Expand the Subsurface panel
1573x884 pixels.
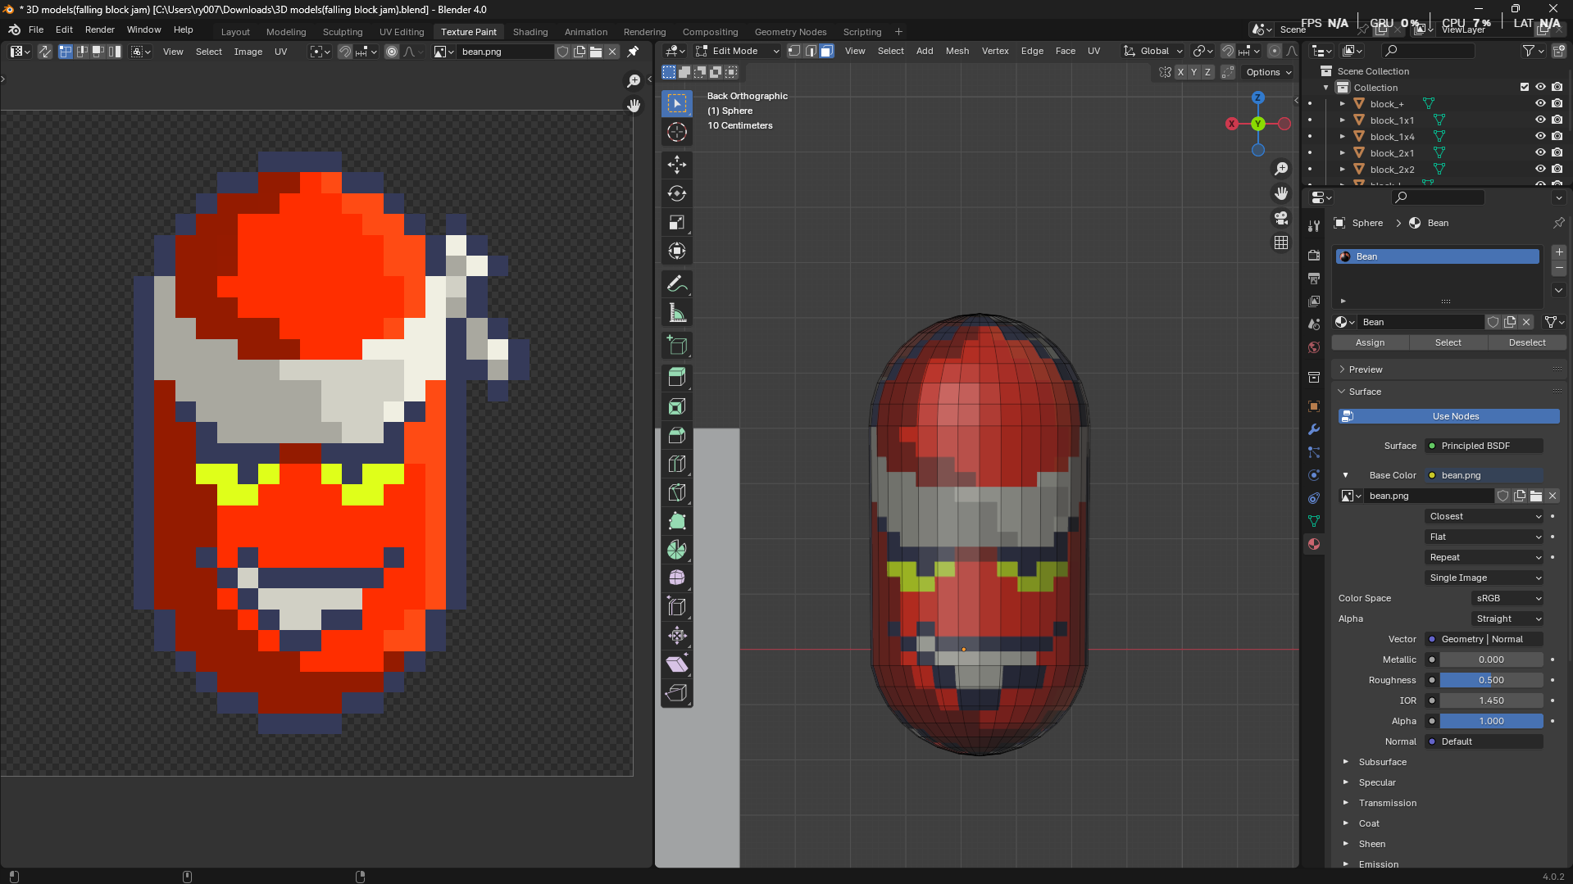pos(1382,762)
